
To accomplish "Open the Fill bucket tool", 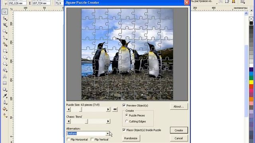I will (x=5, y=109).
